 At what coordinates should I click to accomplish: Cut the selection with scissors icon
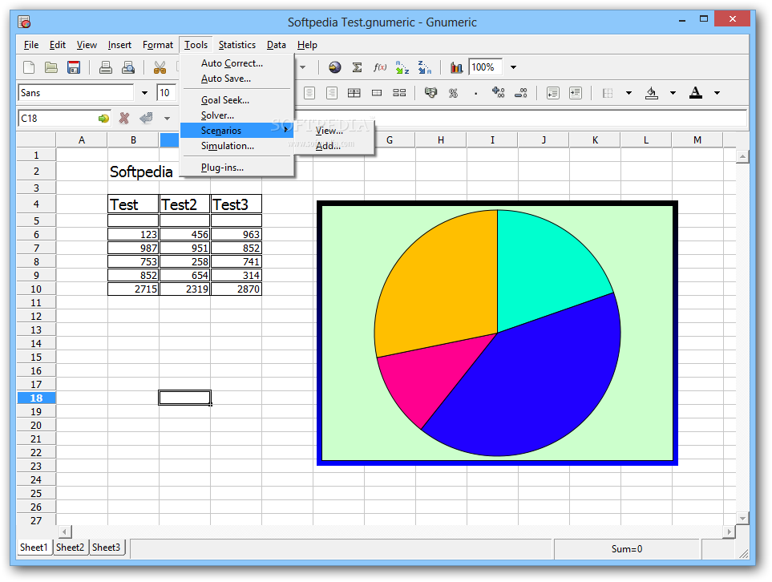pyautogui.click(x=160, y=67)
